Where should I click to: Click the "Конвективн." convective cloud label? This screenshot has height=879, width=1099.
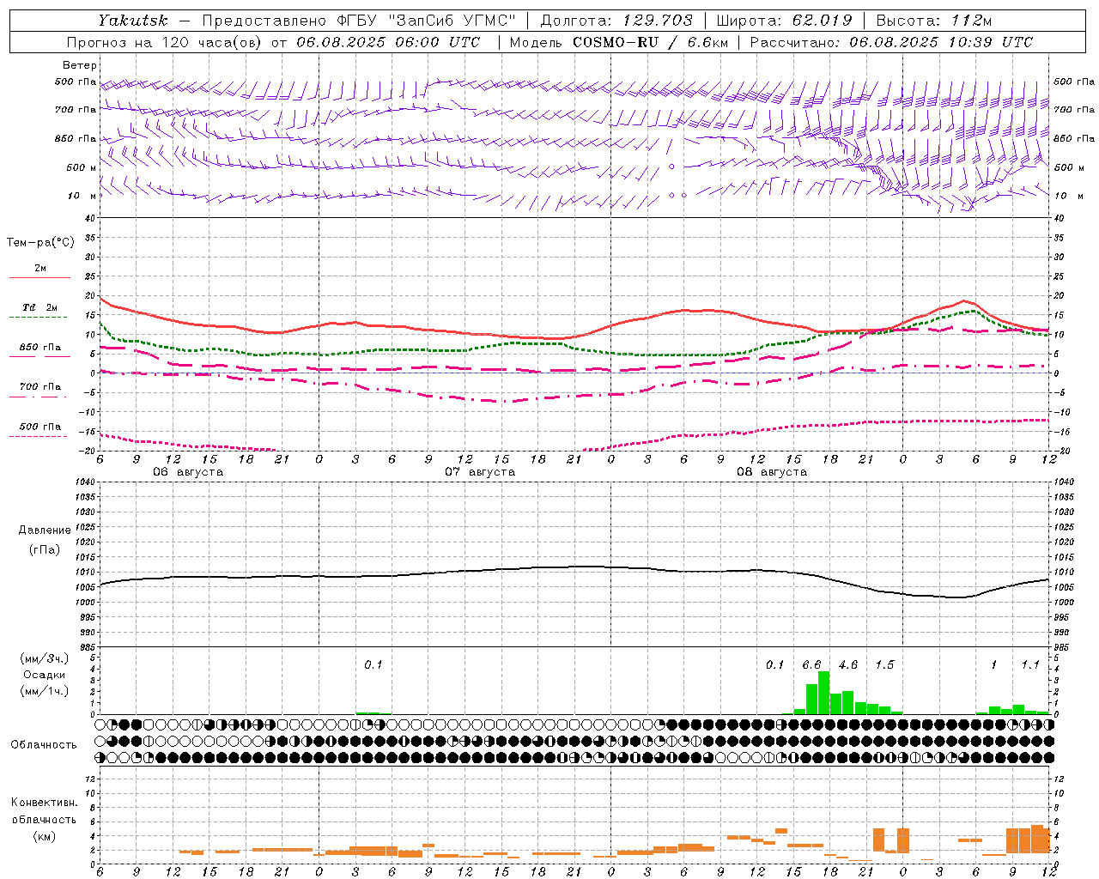click(x=44, y=803)
